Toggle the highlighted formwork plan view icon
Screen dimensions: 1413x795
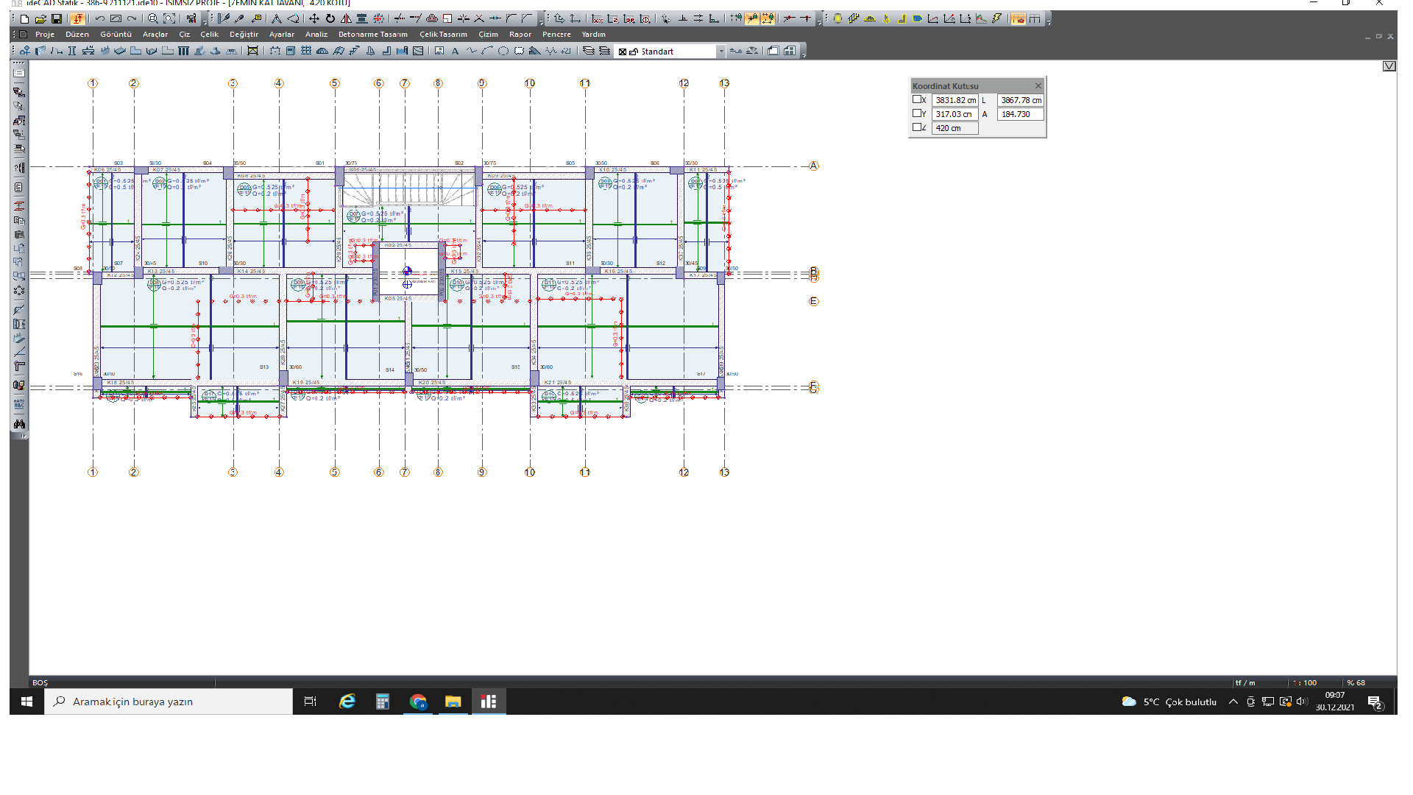[1018, 18]
